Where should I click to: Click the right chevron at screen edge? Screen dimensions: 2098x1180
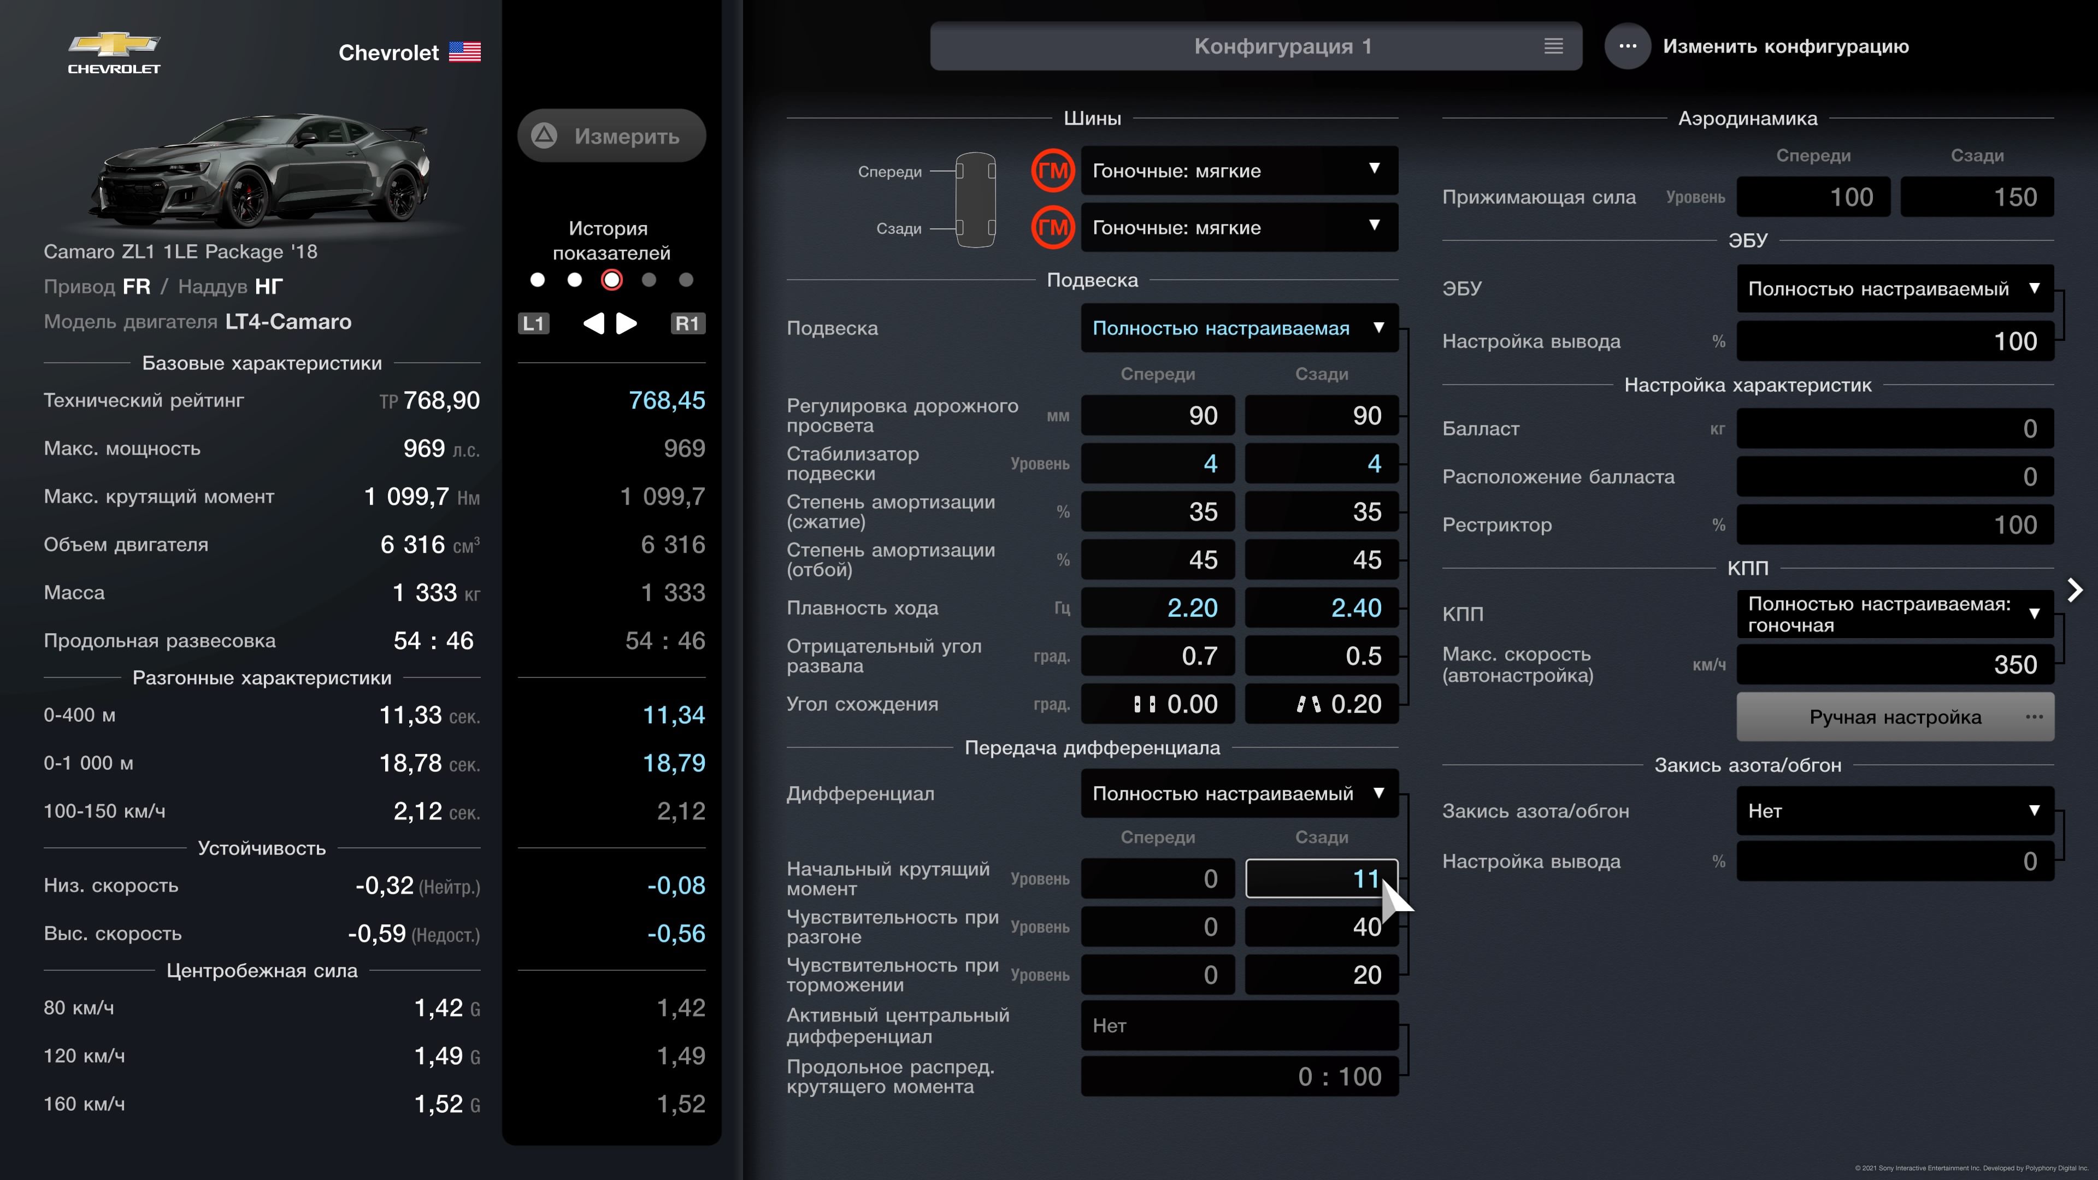2075,591
